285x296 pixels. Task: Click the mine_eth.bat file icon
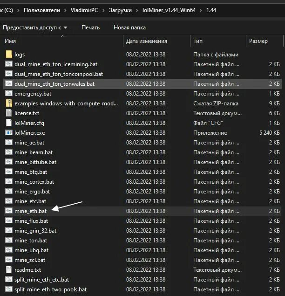point(9,211)
